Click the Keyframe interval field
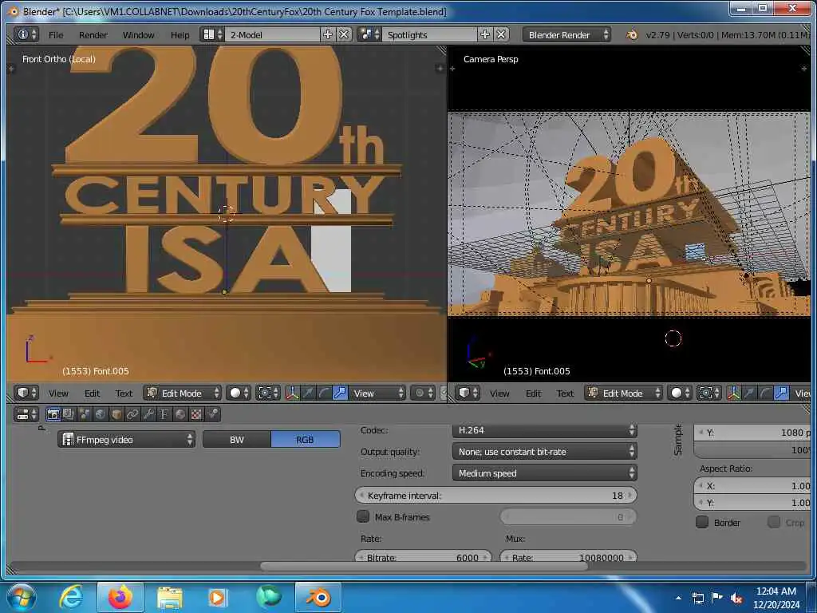 (495, 495)
